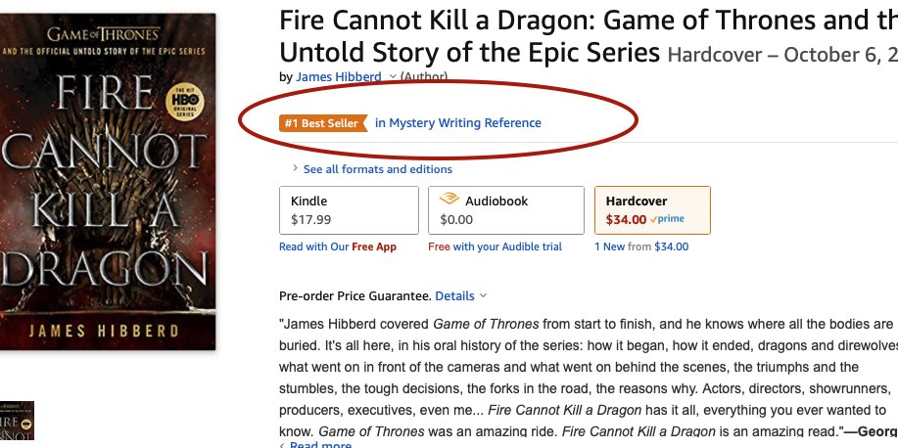Click the Audible logo icon beside Audiobook

point(449,201)
